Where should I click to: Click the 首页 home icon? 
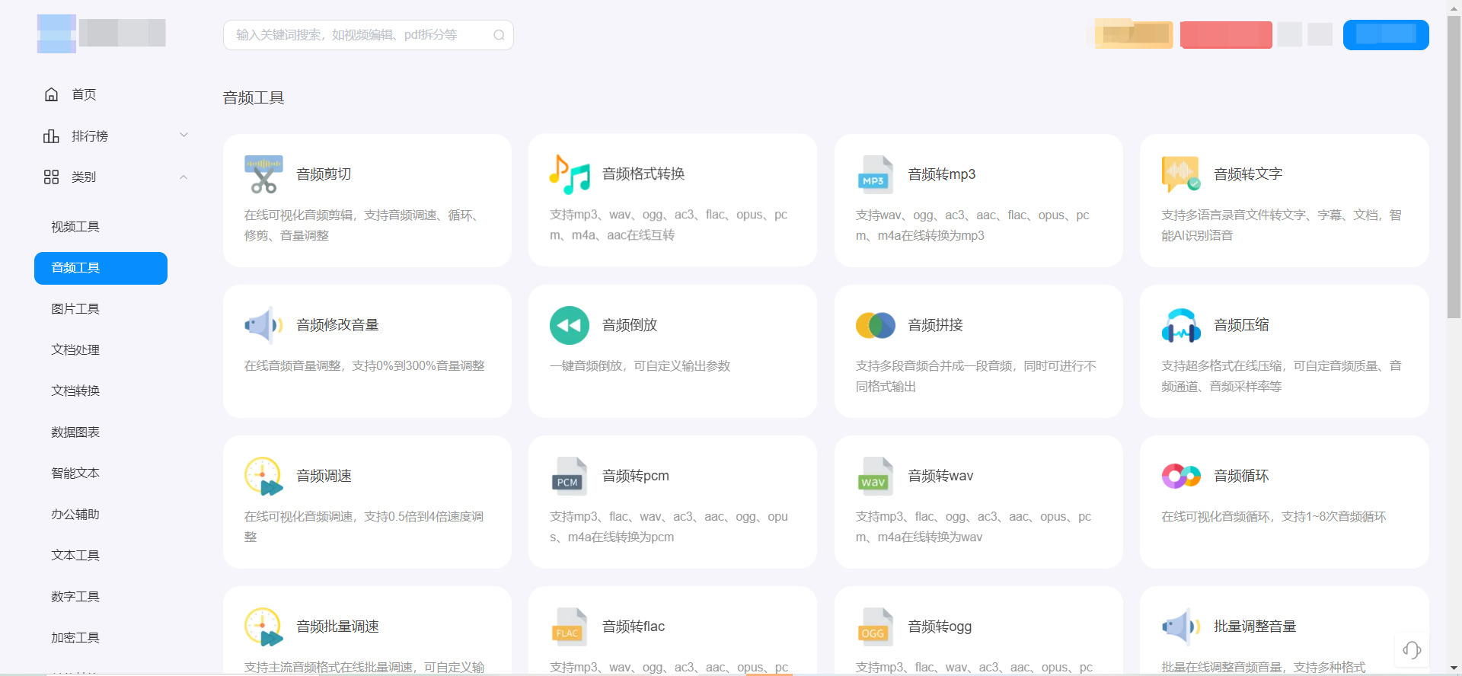(51, 94)
